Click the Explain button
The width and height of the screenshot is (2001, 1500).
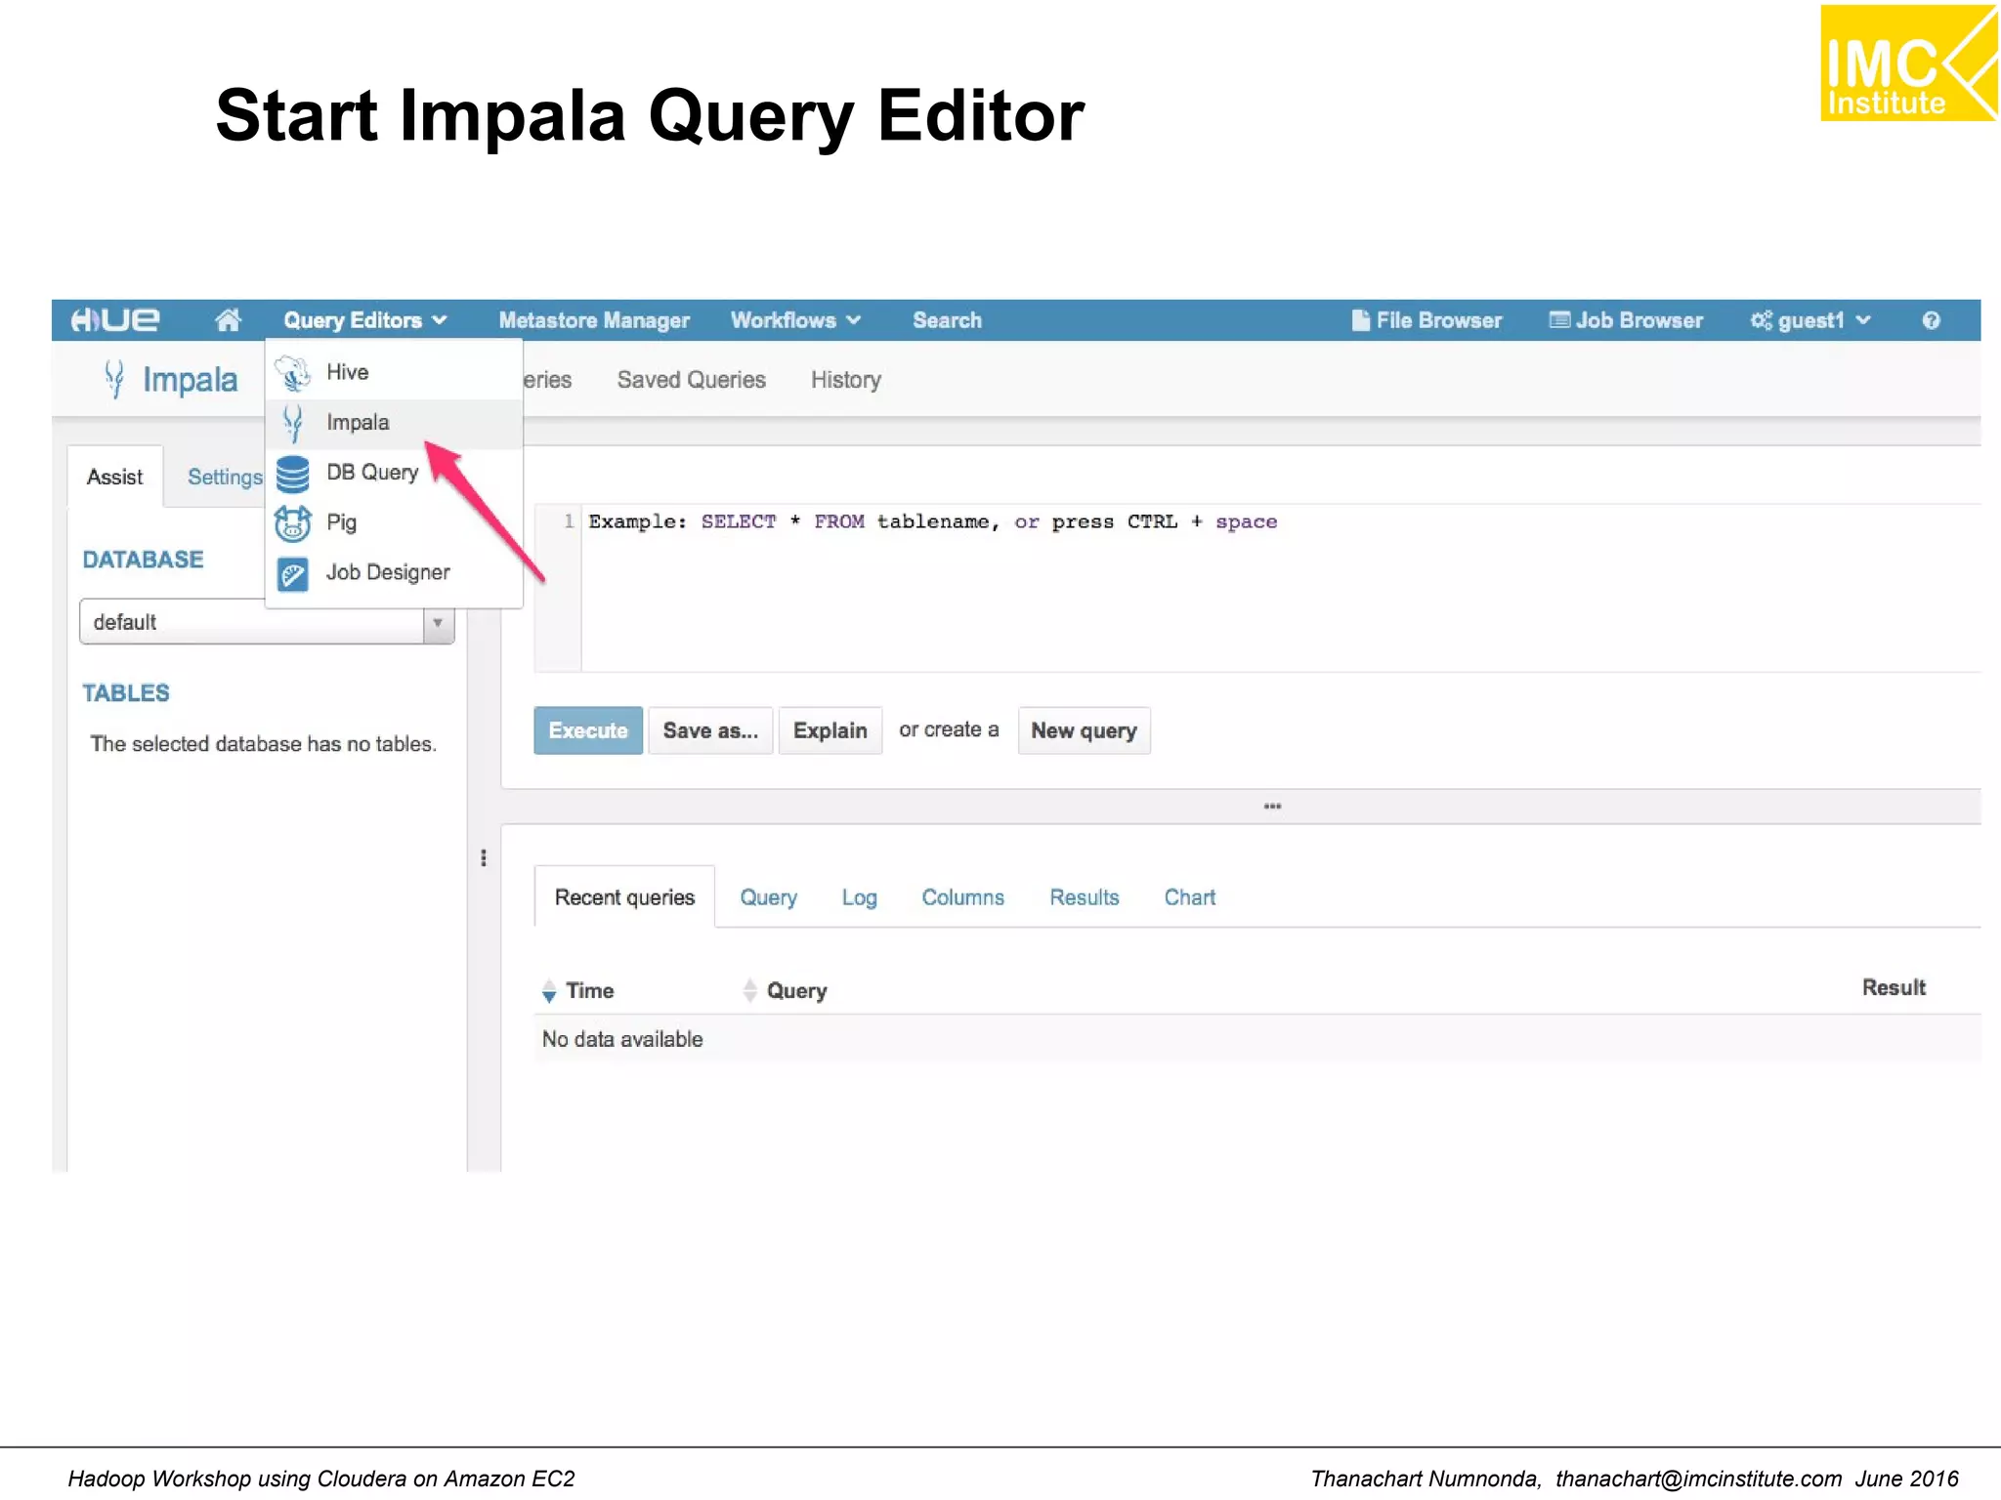[830, 730]
